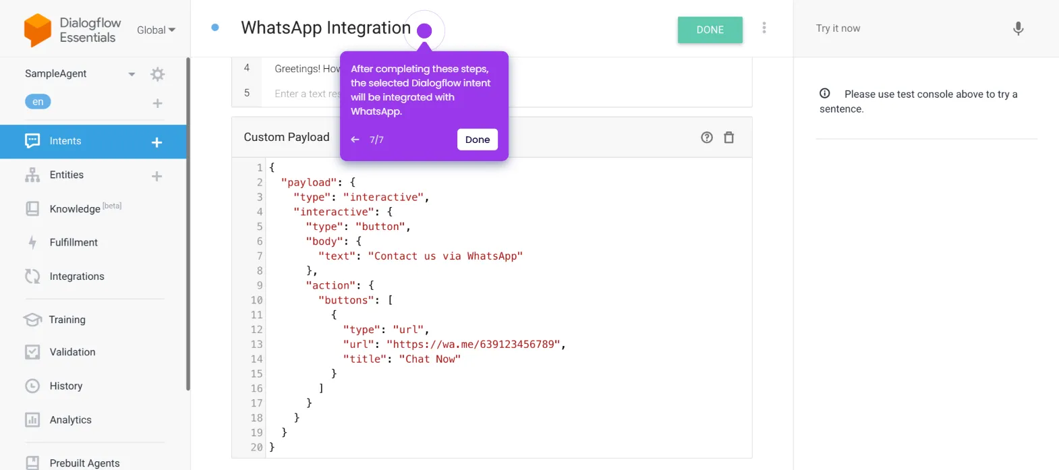This screenshot has width=1059, height=470.
Task: Open the Validation page
Action: click(x=72, y=352)
